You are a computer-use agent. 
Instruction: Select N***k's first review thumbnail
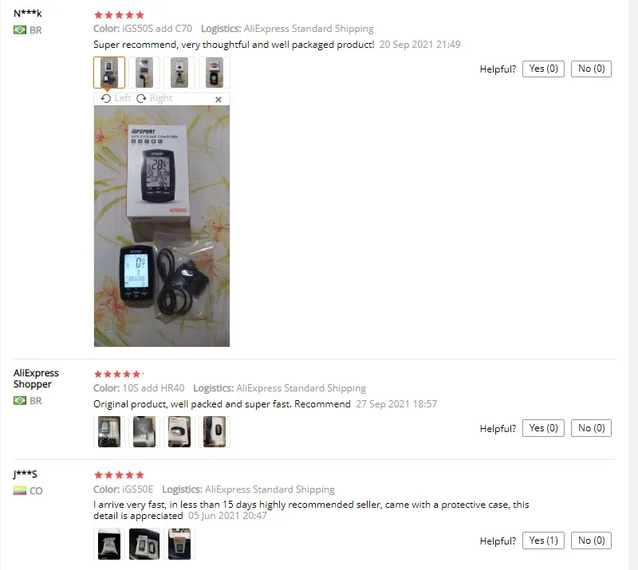[x=109, y=73]
